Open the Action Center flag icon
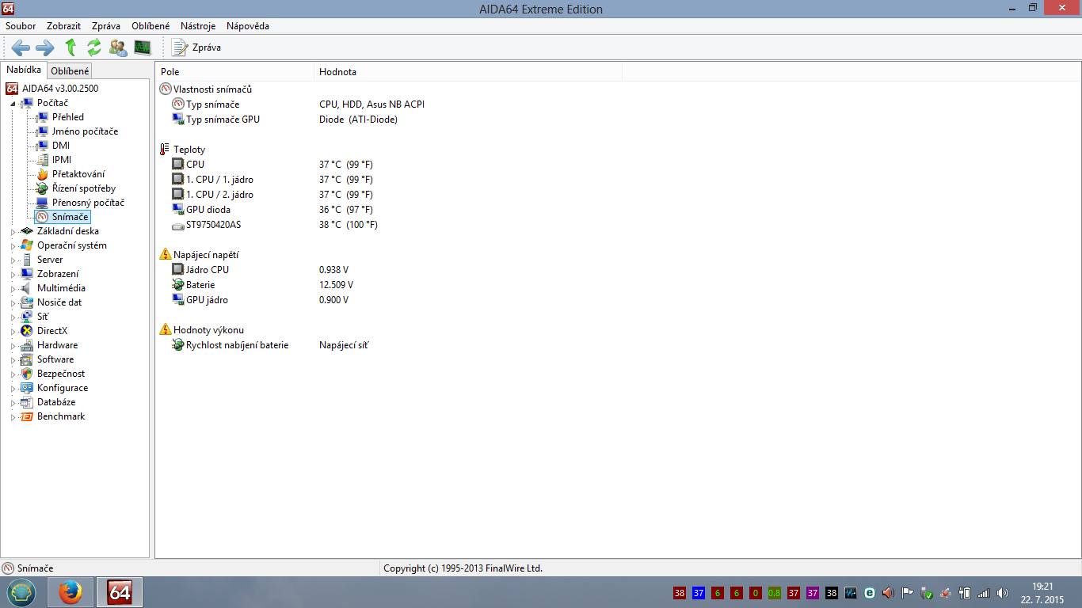 908,593
